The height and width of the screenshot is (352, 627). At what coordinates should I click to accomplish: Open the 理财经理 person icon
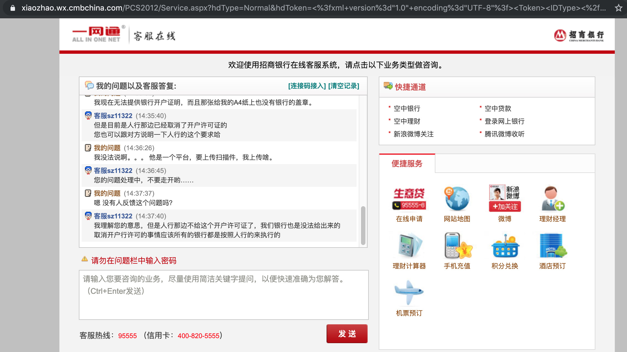[x=552, y=199]
